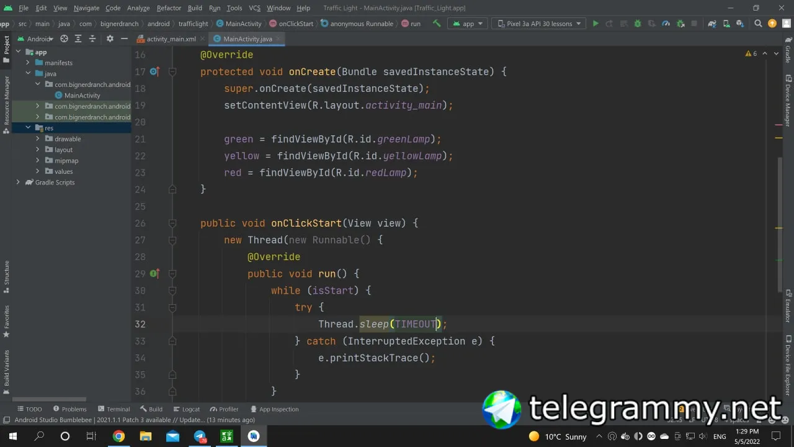This screenshot has width=794, height=447.
Task: Open the Logcat tool window
Action: [x=186, y=409]
